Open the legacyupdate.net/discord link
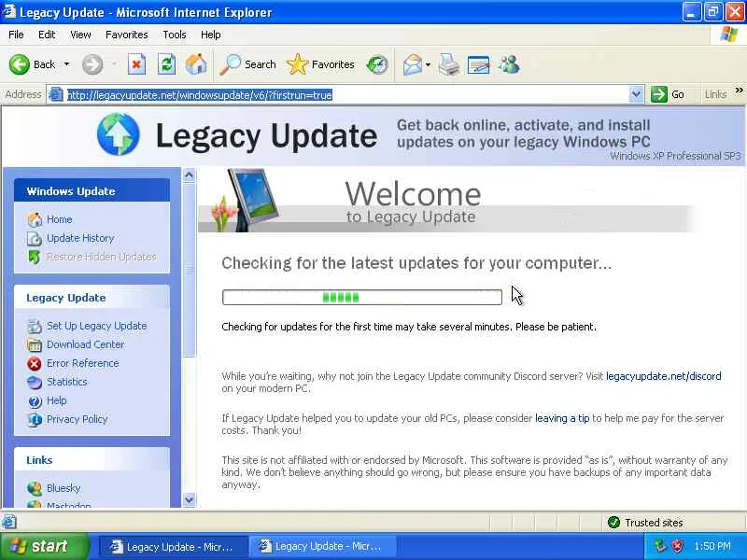The width and height of the screenshot is (747, 560). (x=664, y=376)
